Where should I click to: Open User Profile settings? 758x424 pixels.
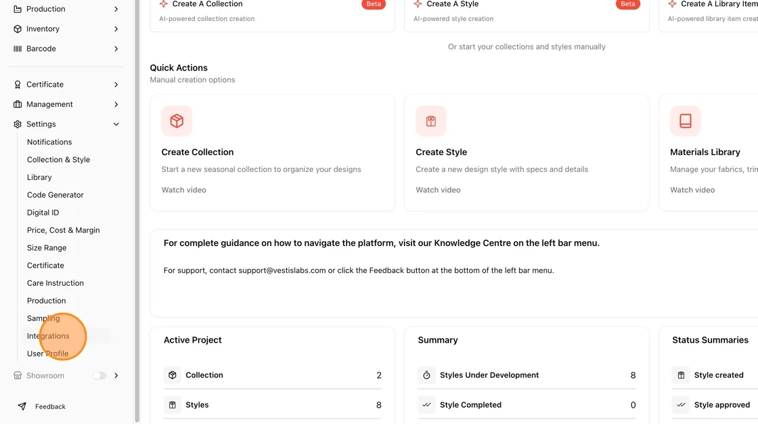click(x=47, y=354)
